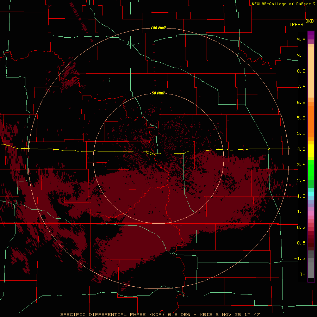Click the 9.8 value on the color scale
Image resolution: width=317 pixels, height=317 pixels.
pyautogui.click(x=301, y=39)
